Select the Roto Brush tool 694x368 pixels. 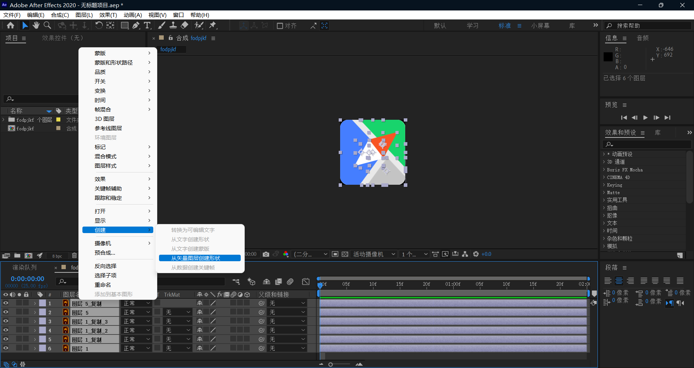199,25
